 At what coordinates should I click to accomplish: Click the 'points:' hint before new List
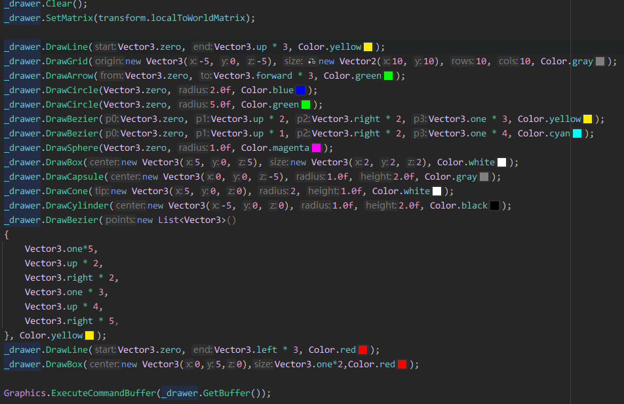click(119, 220)
